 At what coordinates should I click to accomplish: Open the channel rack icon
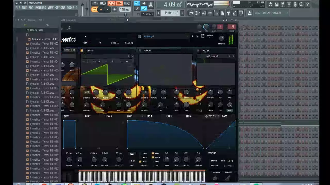tap(204, 13)
